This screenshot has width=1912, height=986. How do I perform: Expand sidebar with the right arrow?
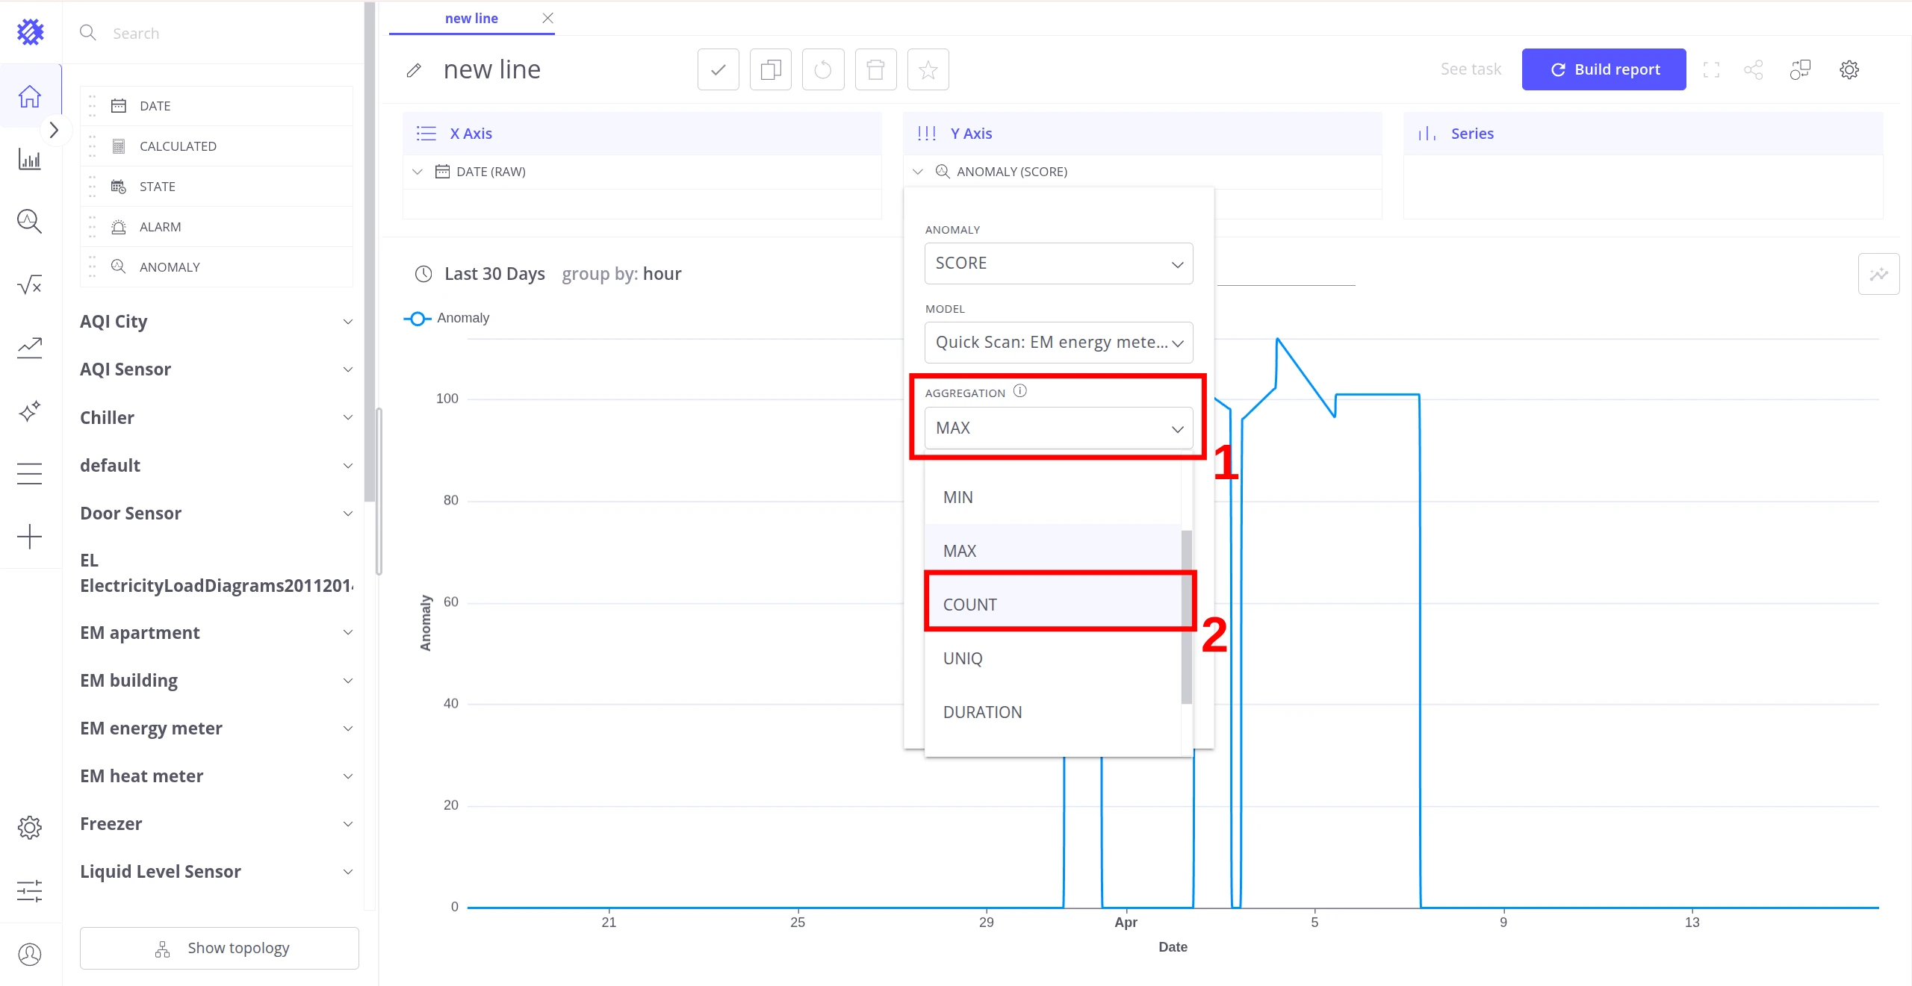click(x=54, y=130)
